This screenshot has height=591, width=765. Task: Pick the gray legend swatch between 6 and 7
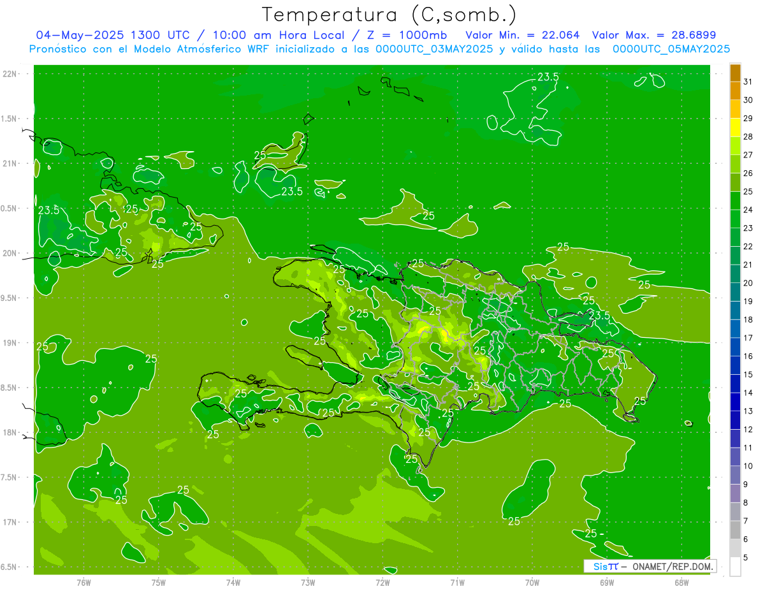pyautogui.click(x=735, y=530)
